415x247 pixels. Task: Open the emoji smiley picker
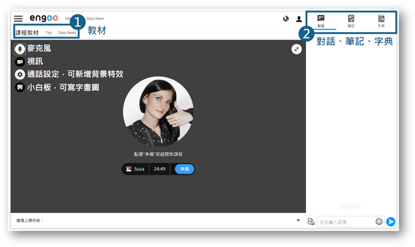[x=379, y=222]
